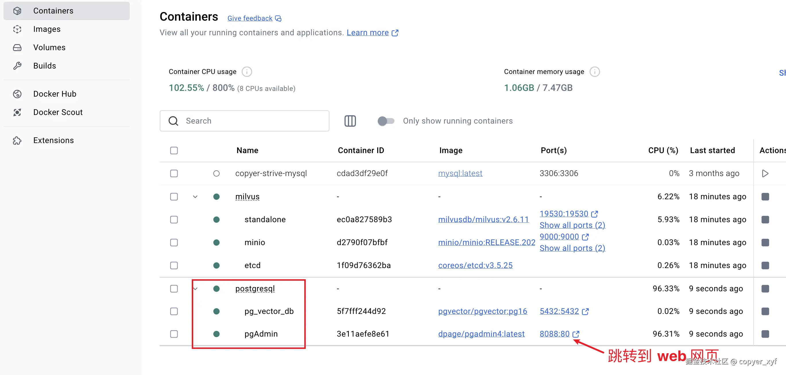Open the column selection icon
This screenshot has width=786, height=375.
(350, 121)
